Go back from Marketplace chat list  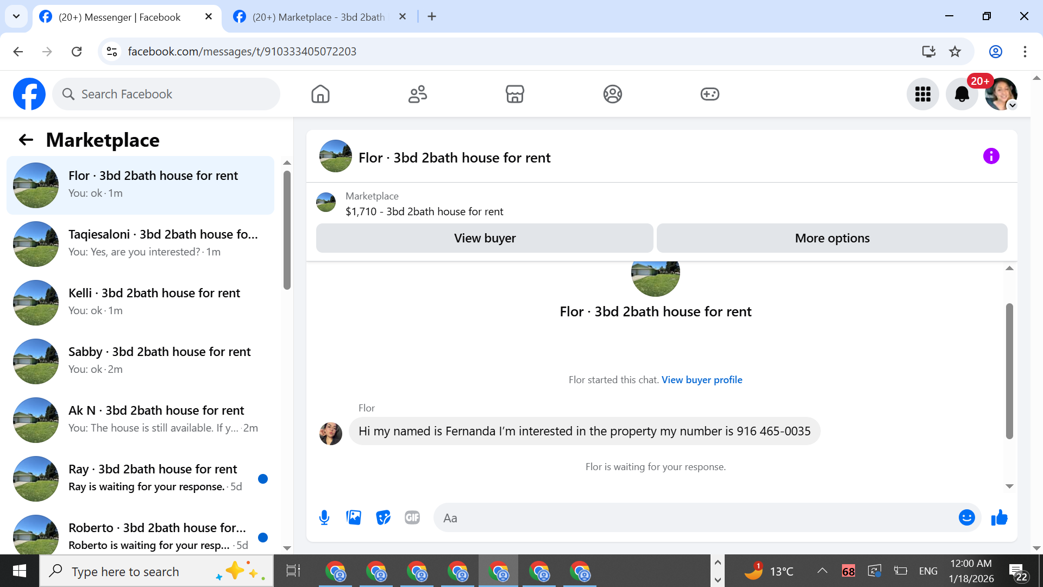26,140
